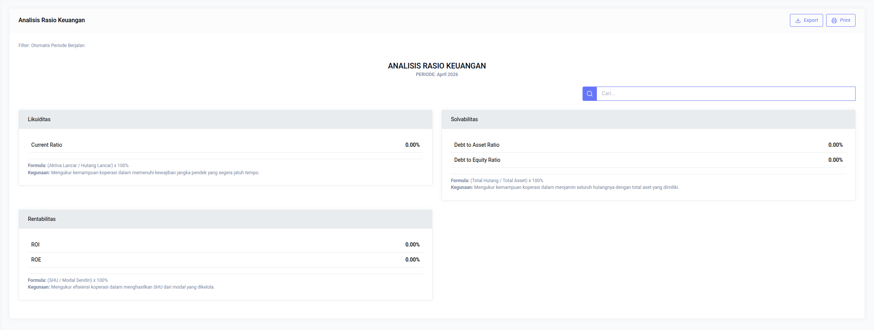Screen dimensions: 874x330
Task: Click the Filter: Otomatis Periode Berjalan text
Action: point(52,46)
